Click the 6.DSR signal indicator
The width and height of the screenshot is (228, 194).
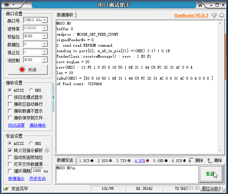179,161
